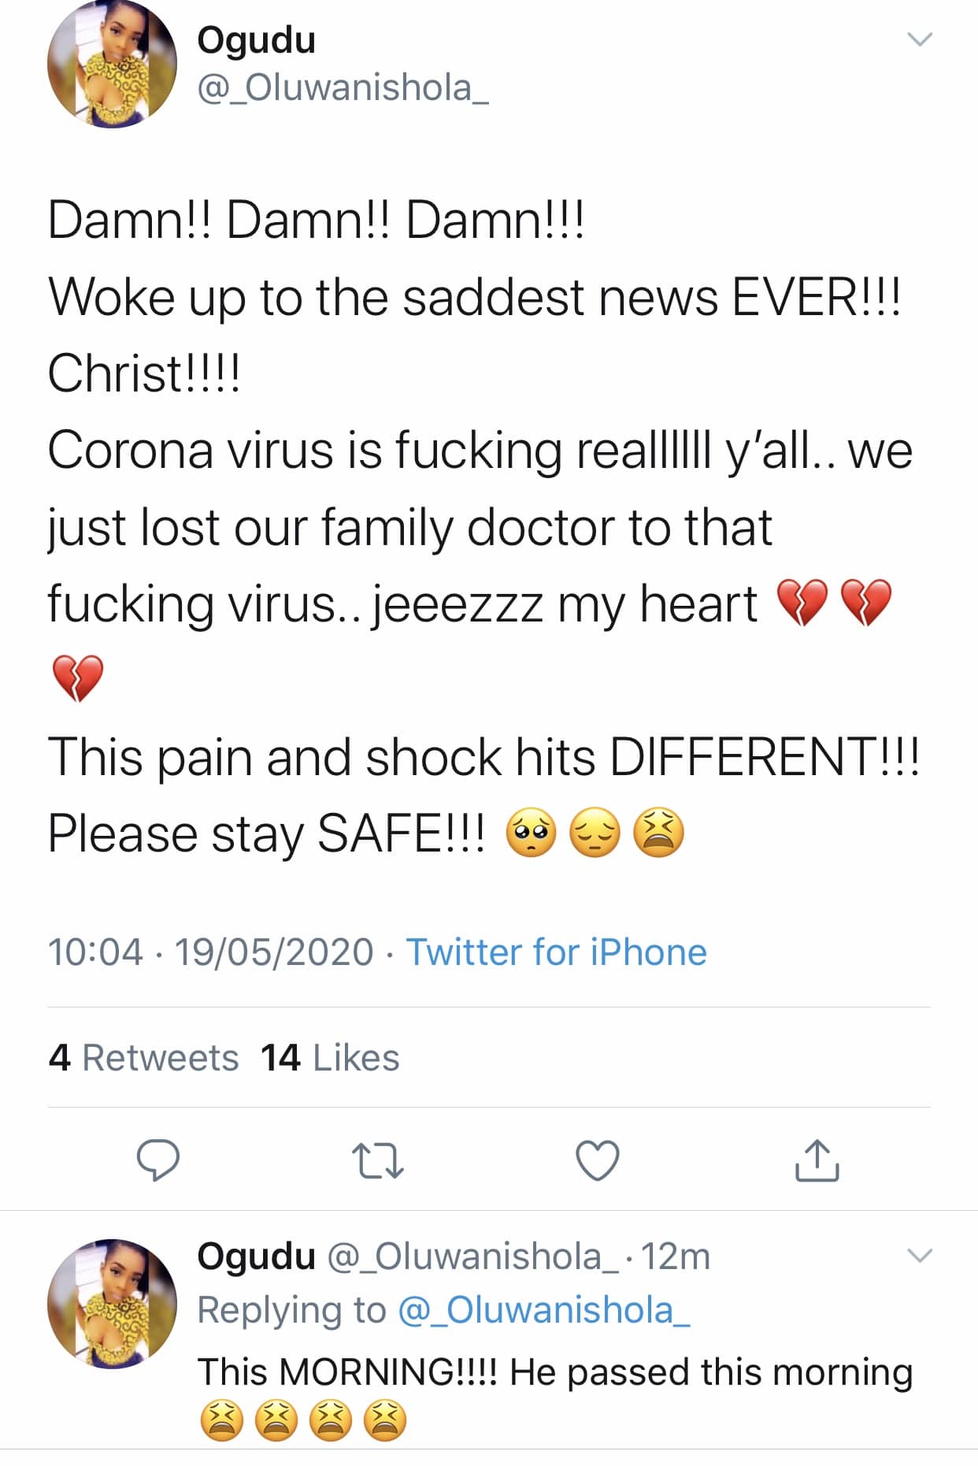Tap the "Please stay SAFE!!!" tweet line
The width and height of the screenshot is (978, 1466).
268,833
